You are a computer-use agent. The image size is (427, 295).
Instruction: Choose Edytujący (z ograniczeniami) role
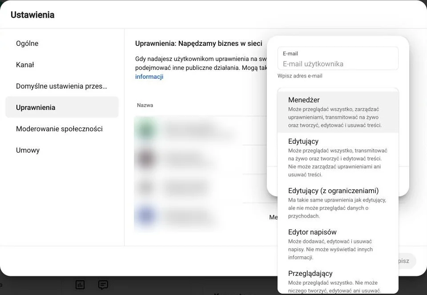point(338,203)
